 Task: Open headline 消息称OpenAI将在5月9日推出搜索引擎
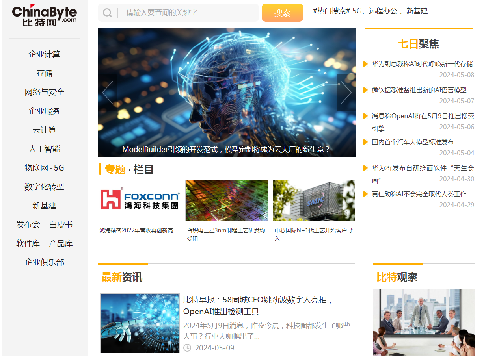(423, 122)
